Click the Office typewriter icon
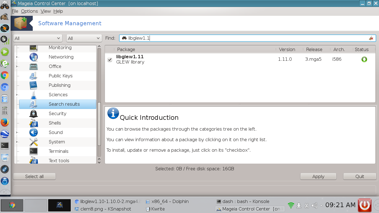The image size is (379, 213). click(x=34, y=66)
